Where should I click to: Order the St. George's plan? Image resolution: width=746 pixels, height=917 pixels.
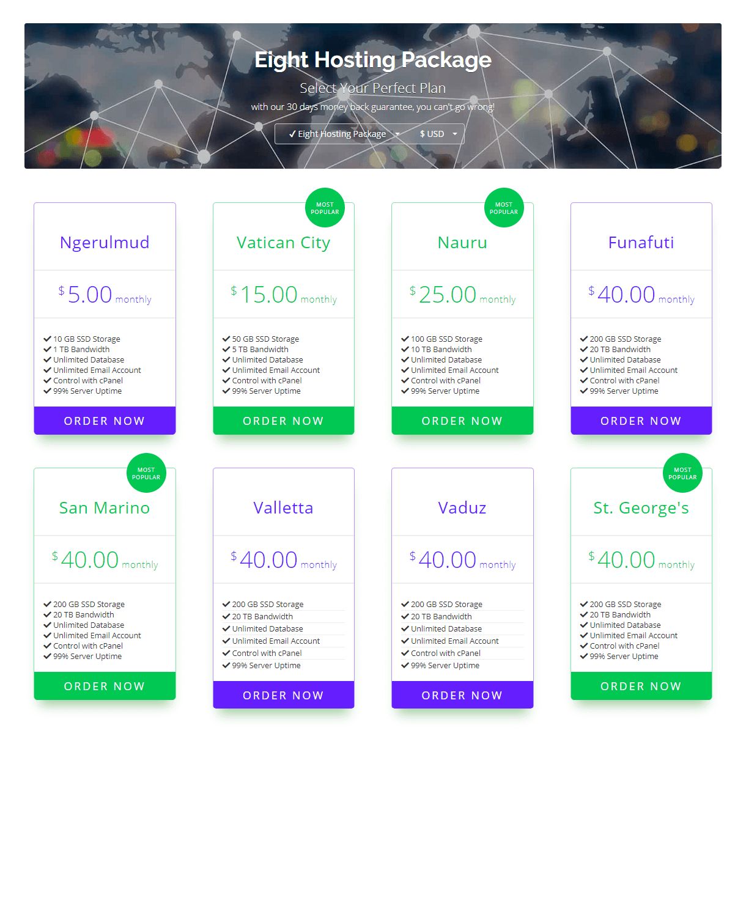coord(641,686)
